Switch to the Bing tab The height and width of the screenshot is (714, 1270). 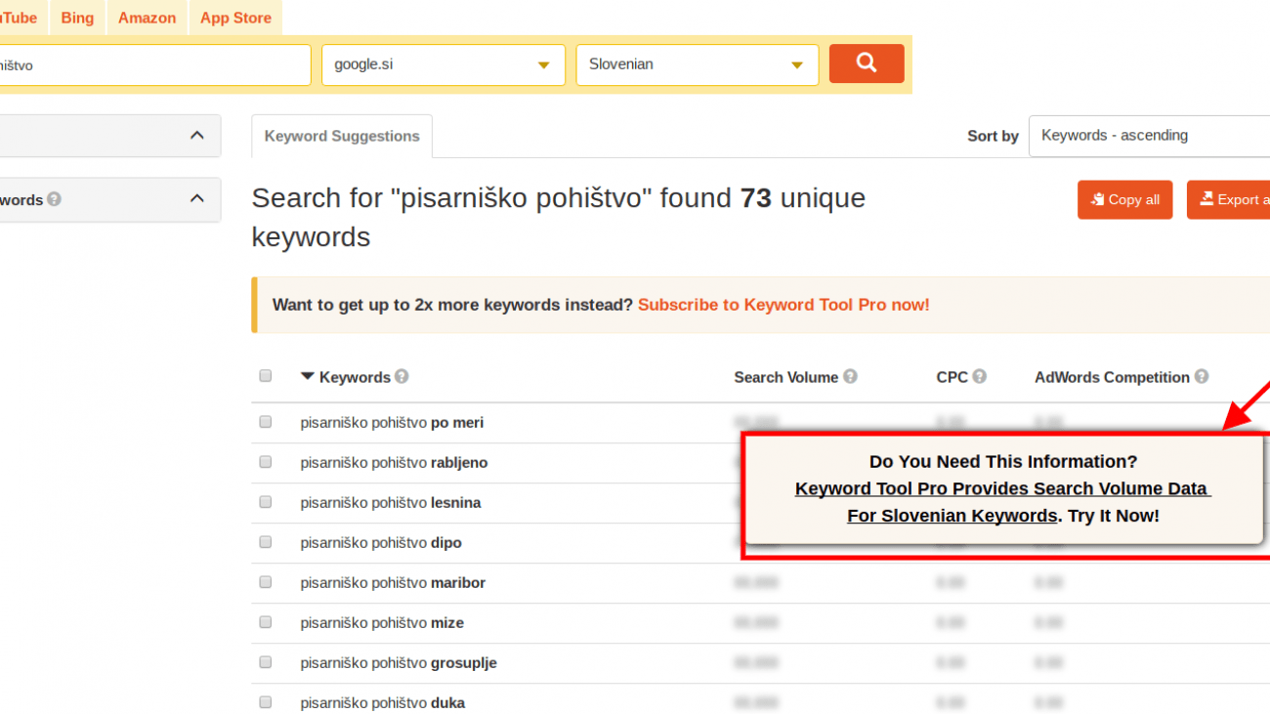pos(77,18)
